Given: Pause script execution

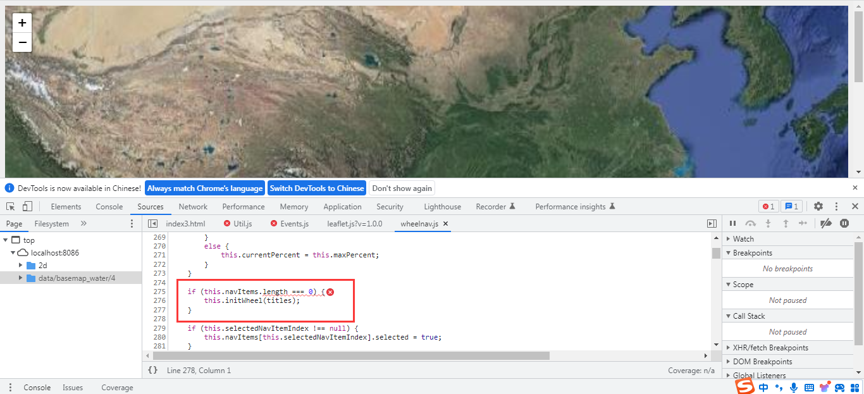Looking at the screenshot, I should tap(733, 223).
